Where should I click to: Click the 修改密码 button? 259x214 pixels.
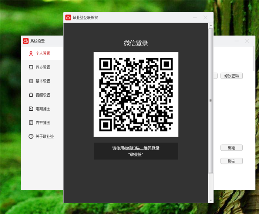pos(232,76)
